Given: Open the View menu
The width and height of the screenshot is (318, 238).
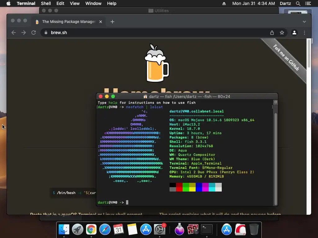Looking at the screenshot, I should 75,3.
